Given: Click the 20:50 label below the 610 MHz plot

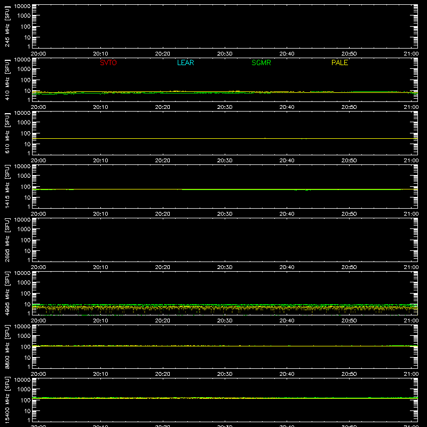Looking at the screenshot, I should point(349,161).
